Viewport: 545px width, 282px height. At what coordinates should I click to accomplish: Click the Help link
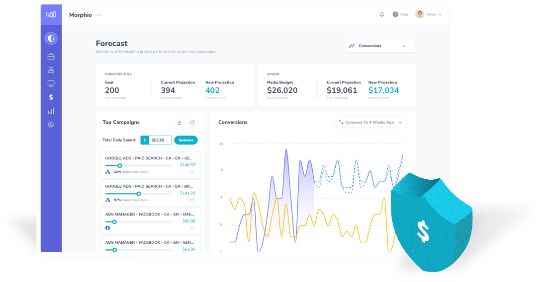coord(400,14)
